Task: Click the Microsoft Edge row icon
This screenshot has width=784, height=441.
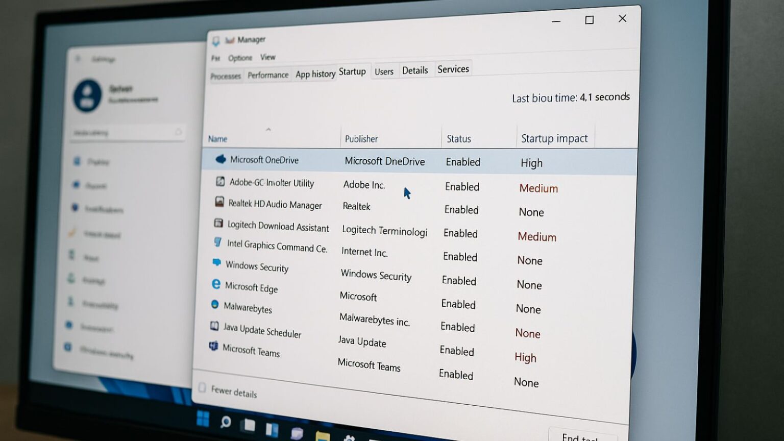Action: coord(216,284)
